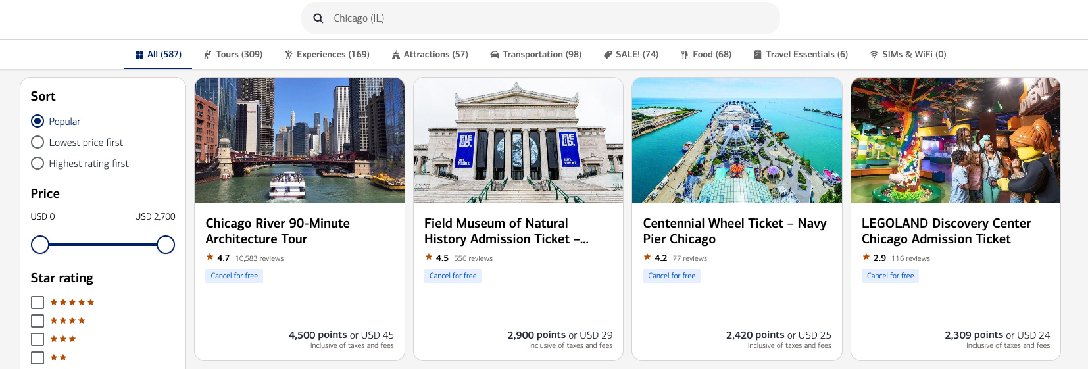Click the Field Museum building photo
The image size is (1088, 369).
pyautogui.click(x=518, y=140)
